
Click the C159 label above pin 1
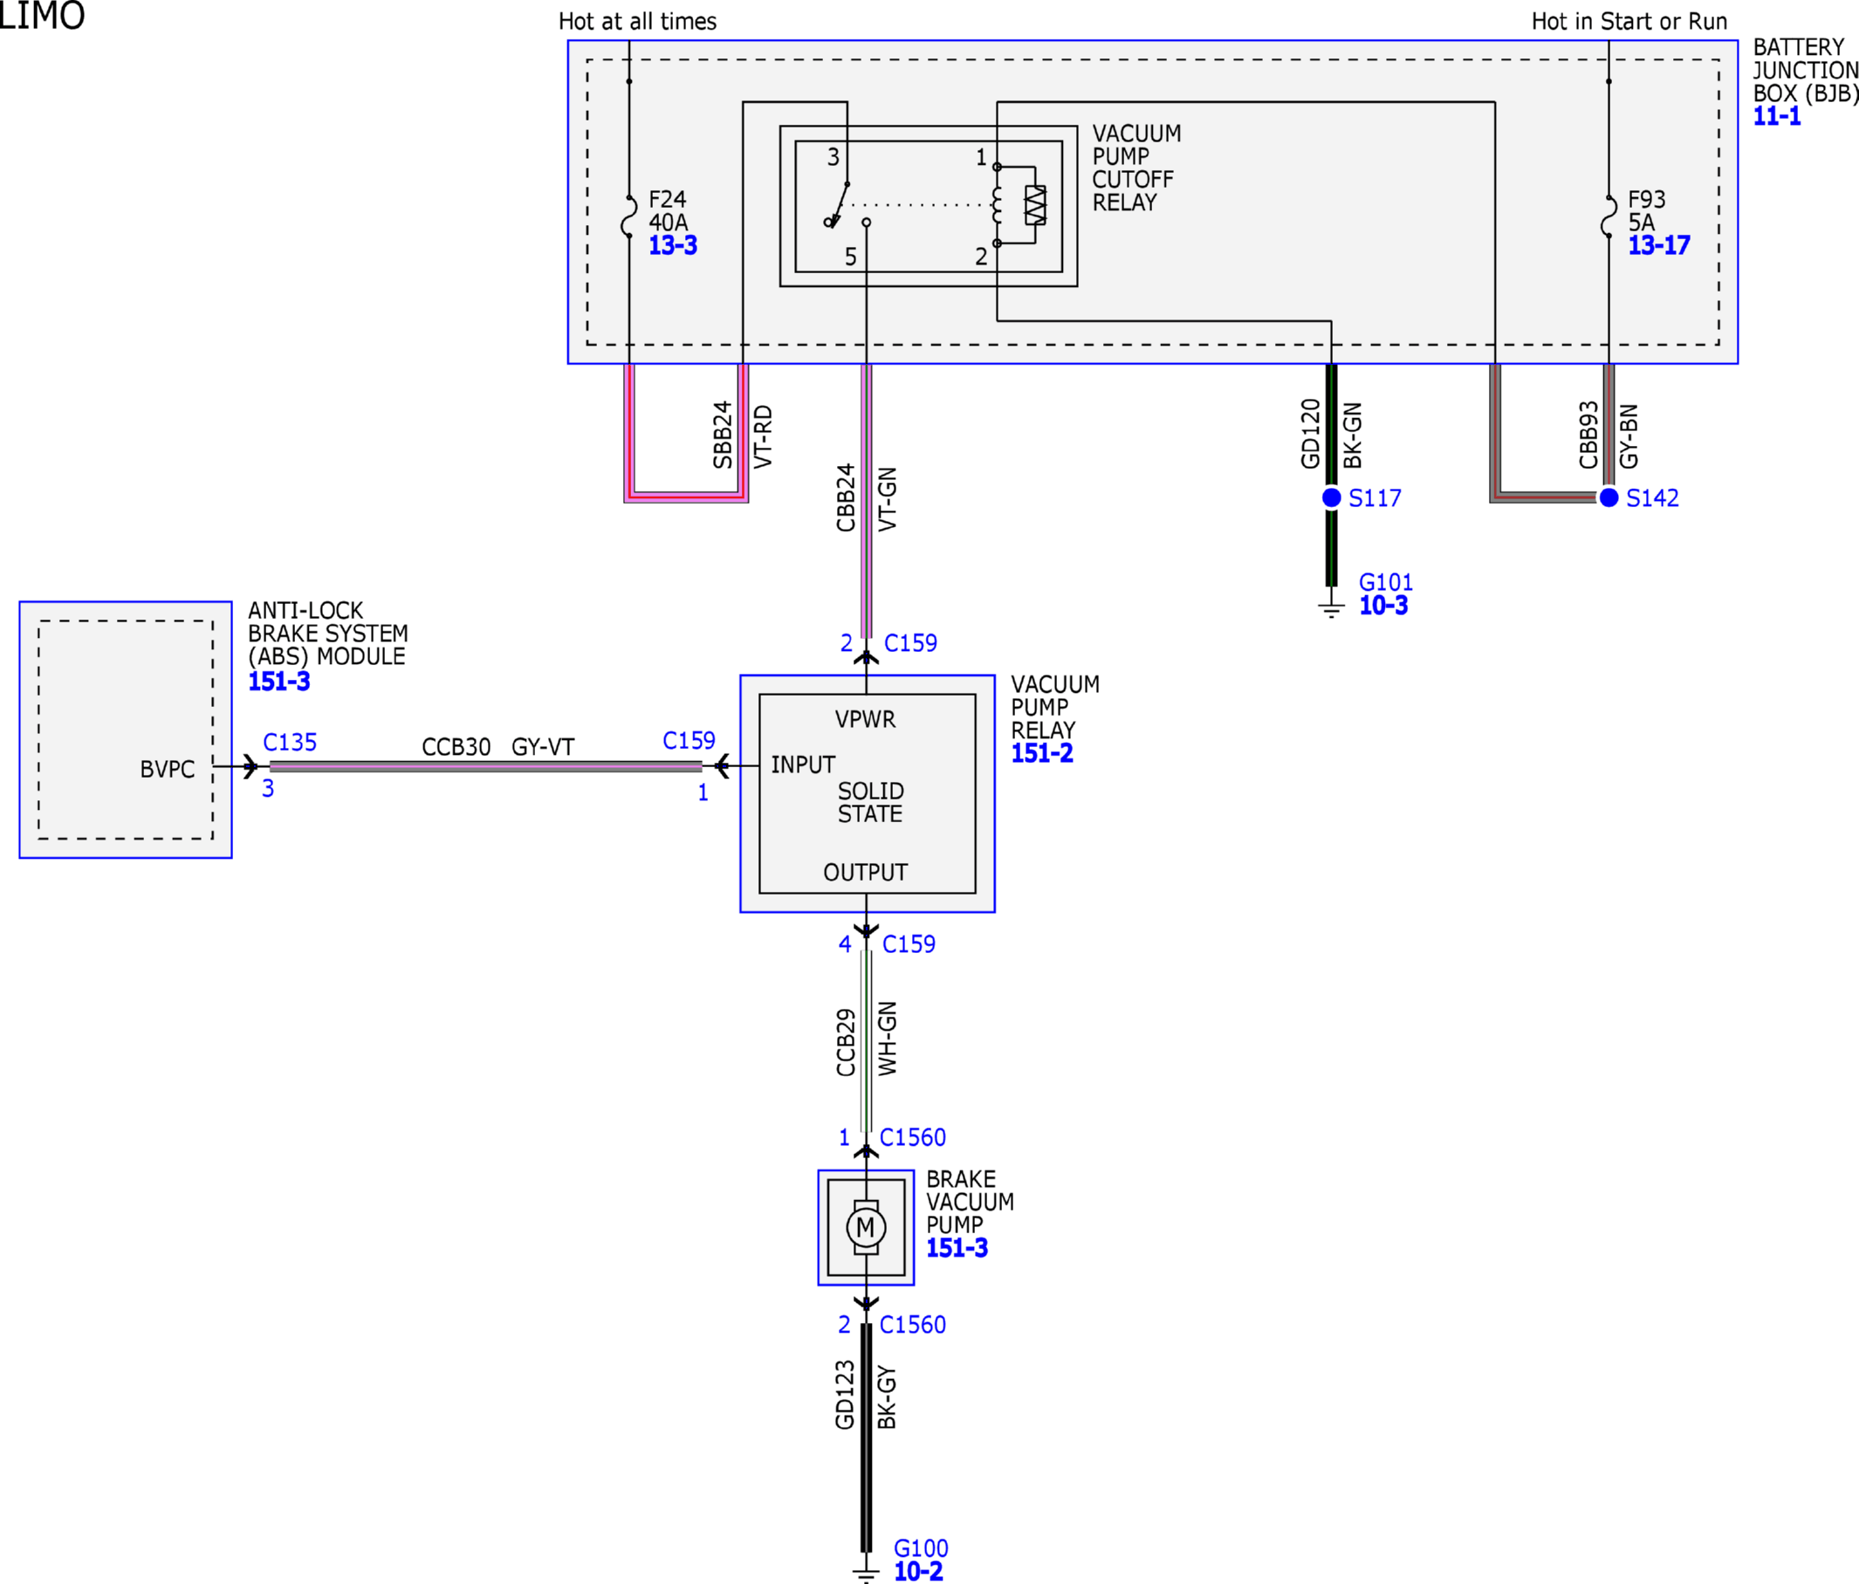[689, 741]
